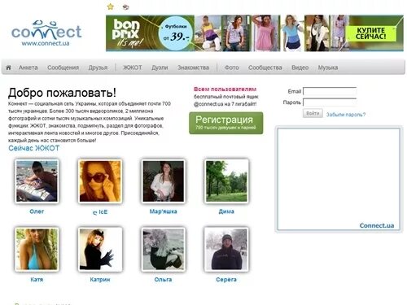Click the name link IcE

pos(100,212)
